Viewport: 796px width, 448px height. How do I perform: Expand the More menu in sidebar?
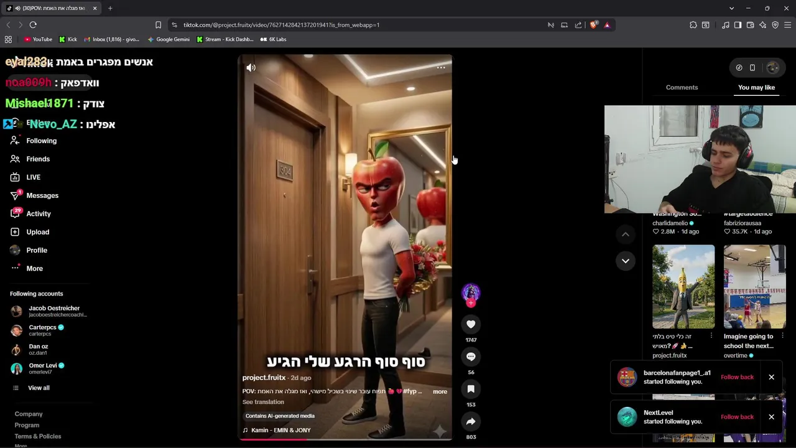coord(34,268)
